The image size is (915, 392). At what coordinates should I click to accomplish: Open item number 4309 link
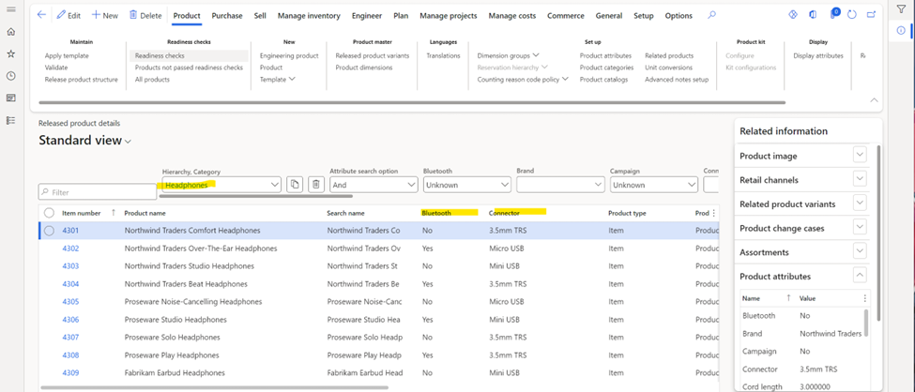coord(70,372)
